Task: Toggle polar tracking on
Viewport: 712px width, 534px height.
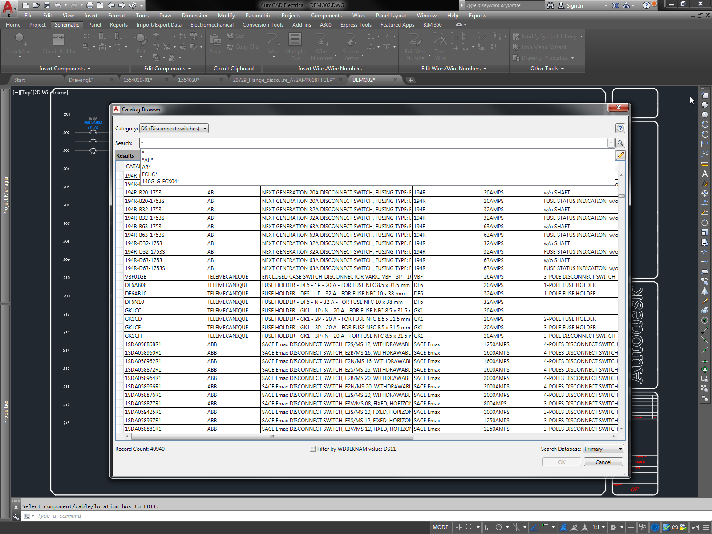Action: click(x=498, y=527)
